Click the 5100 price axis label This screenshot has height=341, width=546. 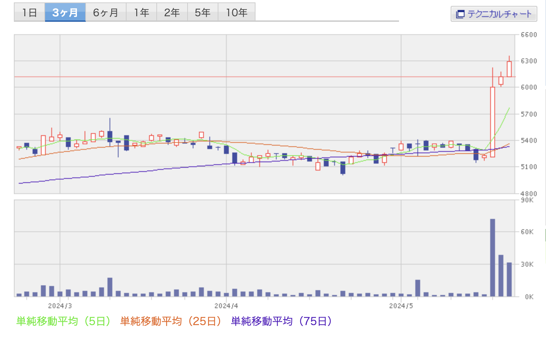click(x=529, y=167)
